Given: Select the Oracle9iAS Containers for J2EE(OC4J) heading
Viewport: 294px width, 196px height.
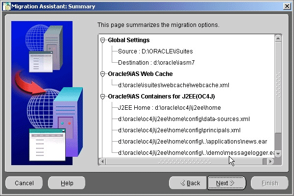Looking at the screenshot, I should (161, 97).
